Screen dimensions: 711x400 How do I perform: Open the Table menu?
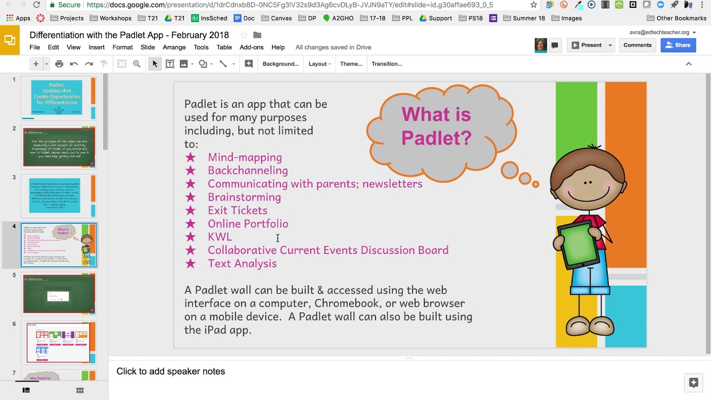pyautogui.click(x=224, y=47)
